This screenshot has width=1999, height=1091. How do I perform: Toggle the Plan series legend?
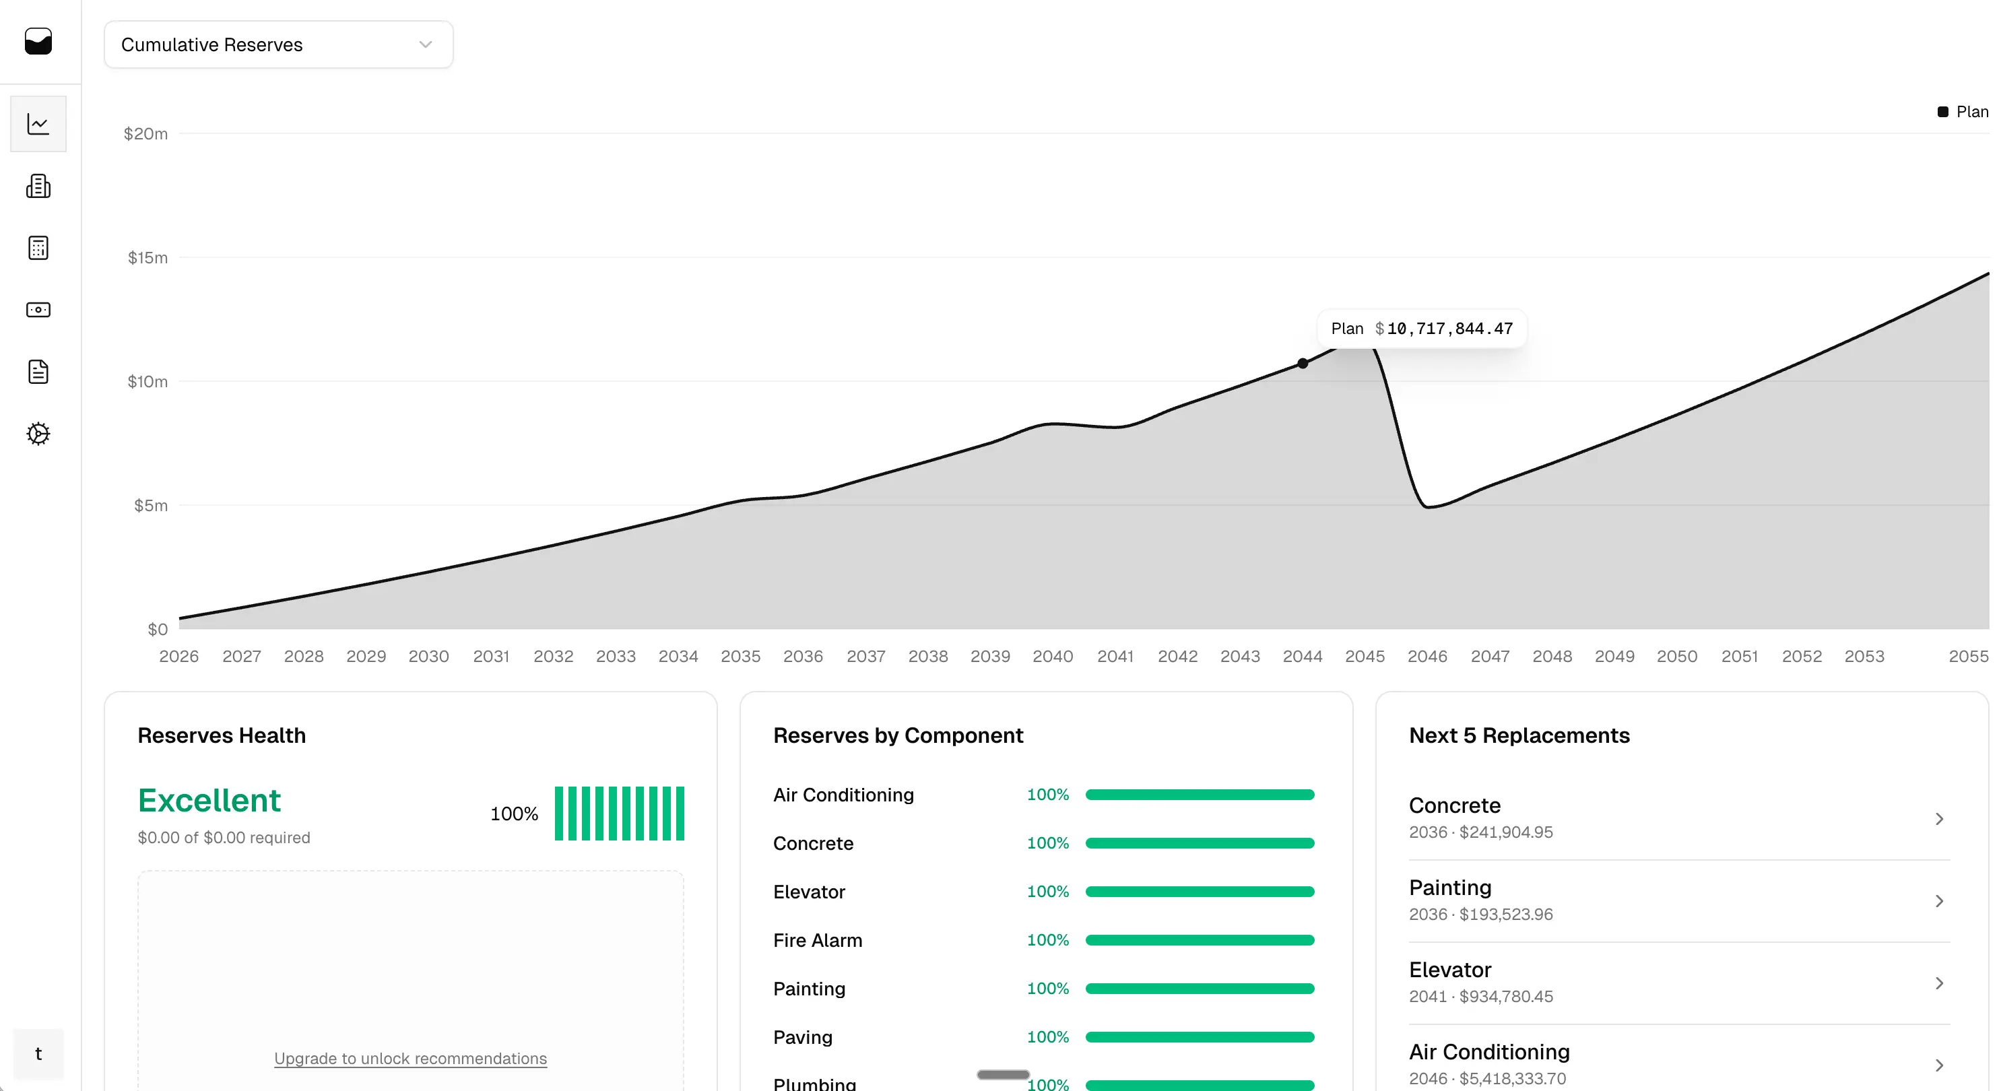(x=1963, y=112)
